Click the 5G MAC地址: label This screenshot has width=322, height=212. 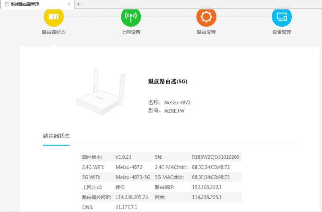[169, 177]
